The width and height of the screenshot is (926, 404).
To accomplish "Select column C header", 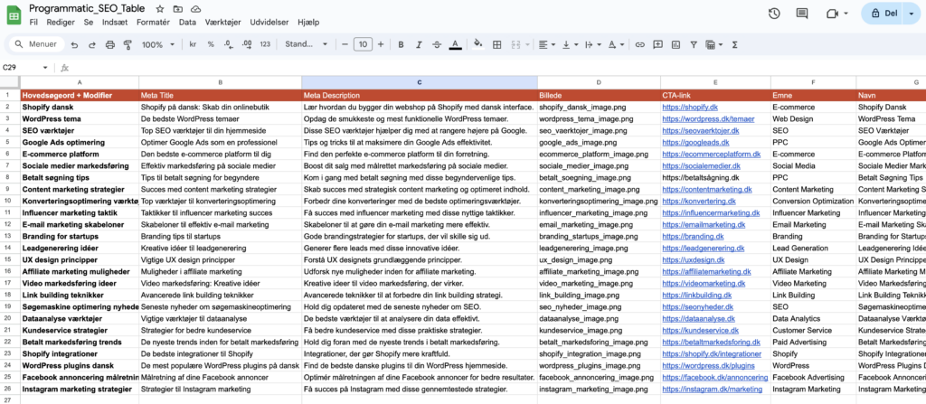I will coord(420,82).
